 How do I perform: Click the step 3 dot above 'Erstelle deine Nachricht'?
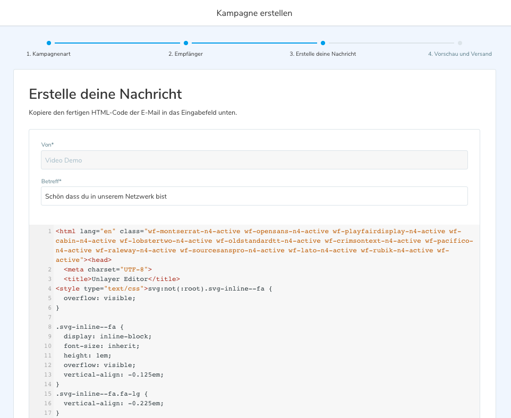point(323,43)
